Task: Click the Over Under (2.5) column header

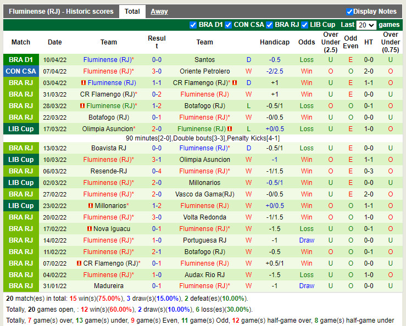Action: tap(331, 42)
